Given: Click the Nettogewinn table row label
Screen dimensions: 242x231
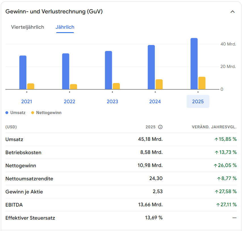Looking at the screenshot, I should [x=21, y=166].
